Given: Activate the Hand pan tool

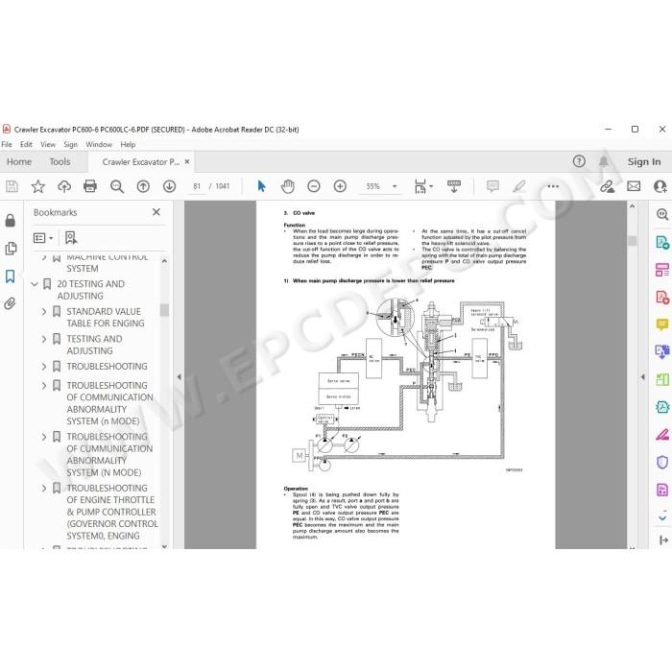Looking at the screenshot, I should click(x=288, y=186).
